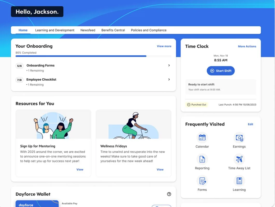The image size is (275, 207).
Task: Click the onboarding progress bar
Action: [x=93, y=56]
